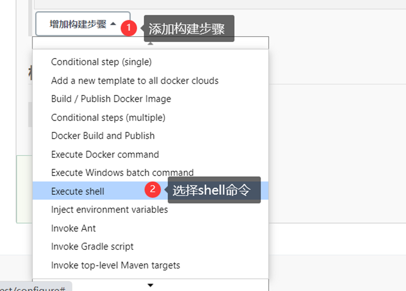Select Execute Docker command item
The width and height of the screenshot is (406, 291).
[105, 154]
